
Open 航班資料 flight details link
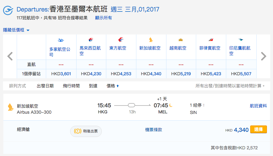click(x=258, y=106)
